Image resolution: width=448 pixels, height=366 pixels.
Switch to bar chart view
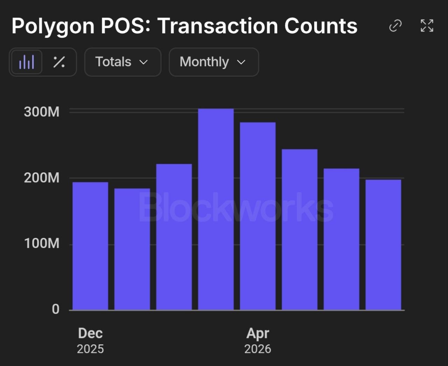click(27, 62)
